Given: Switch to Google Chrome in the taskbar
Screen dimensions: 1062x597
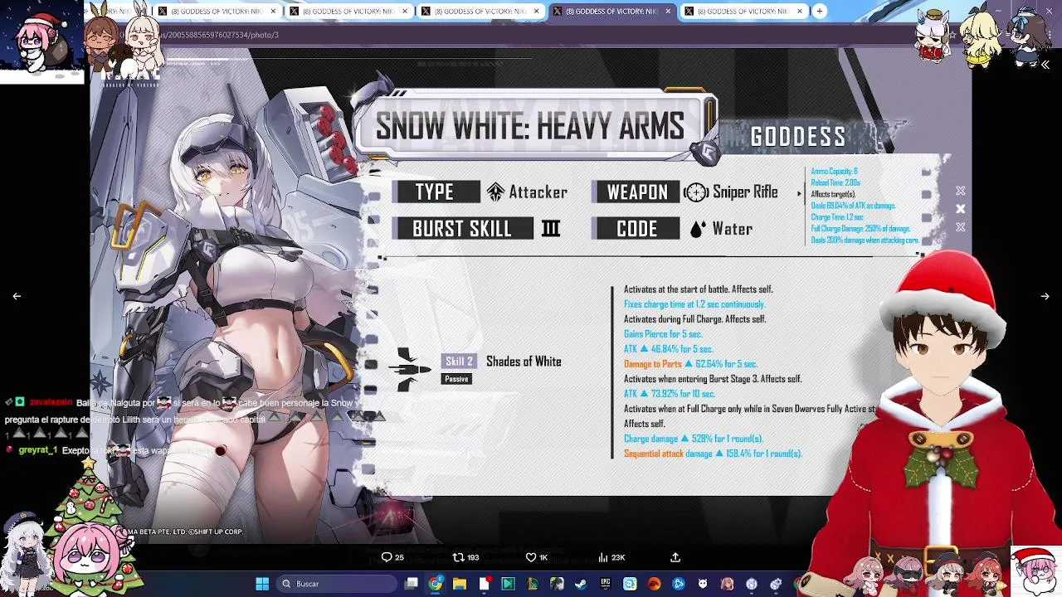Looking at the screenshot, I should [435, 584].
